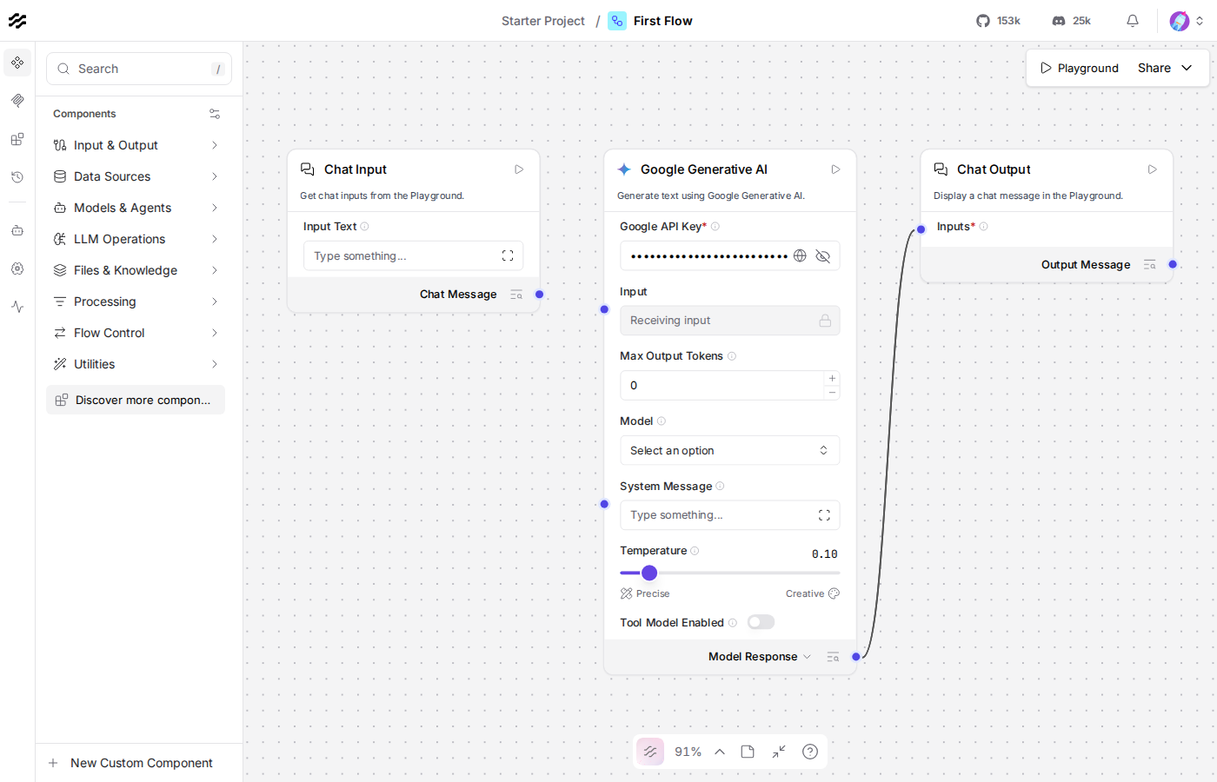Open the help icon in canvas toolbar
Screen dimensions: 1217x782
(x=810, y=752)
